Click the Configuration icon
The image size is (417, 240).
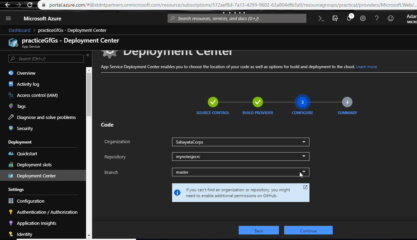coord(11,201)
